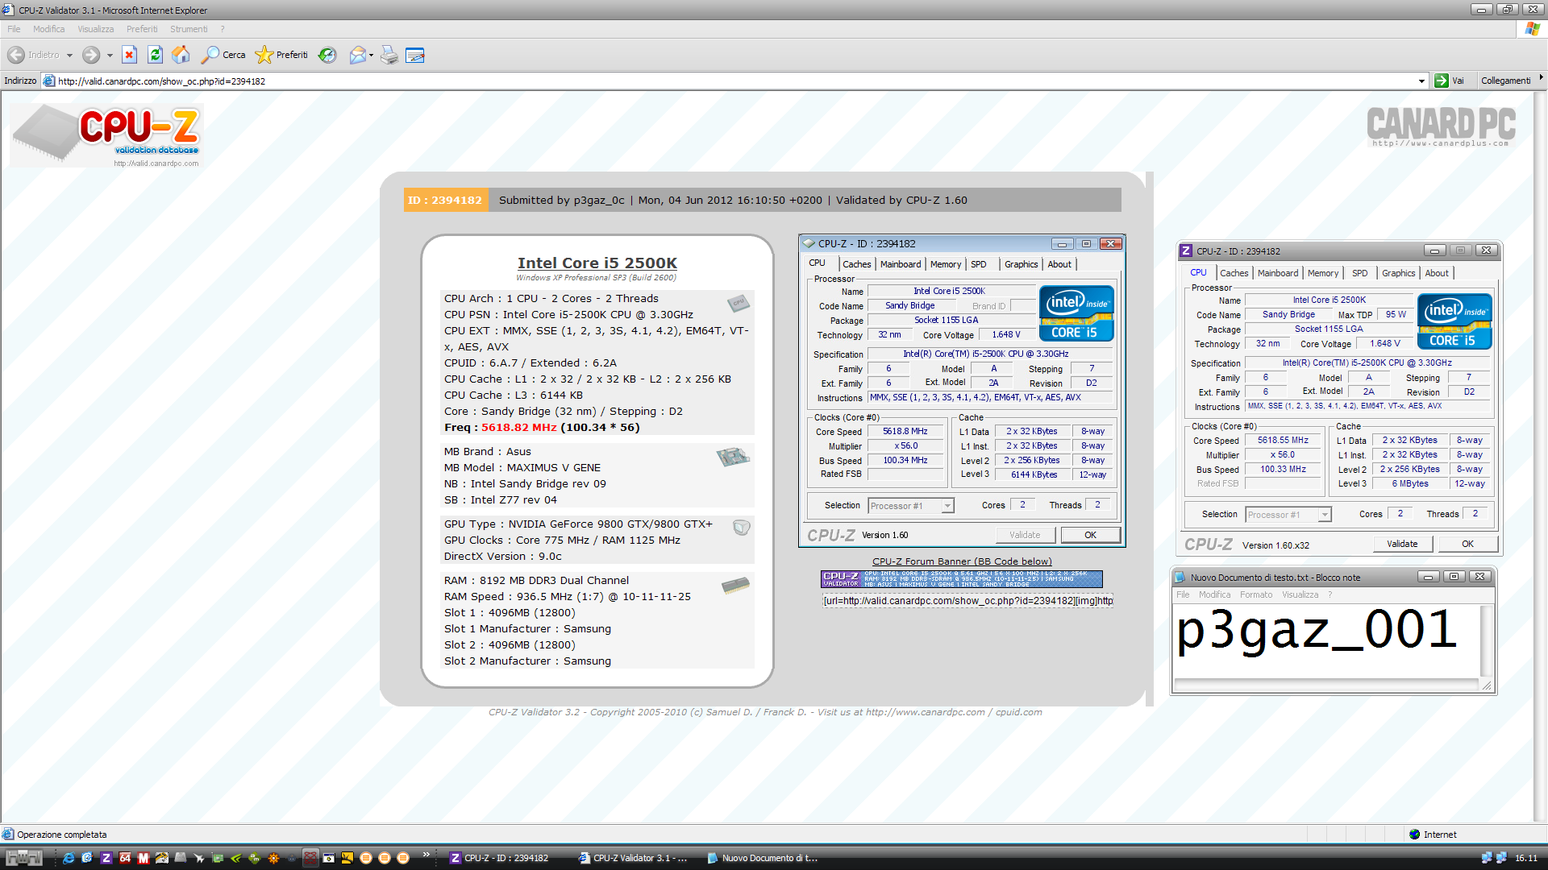This screenshot has height=870, width=1548.
Task: Click the red M quick launch icon
Action: click(x=144, y=858)
